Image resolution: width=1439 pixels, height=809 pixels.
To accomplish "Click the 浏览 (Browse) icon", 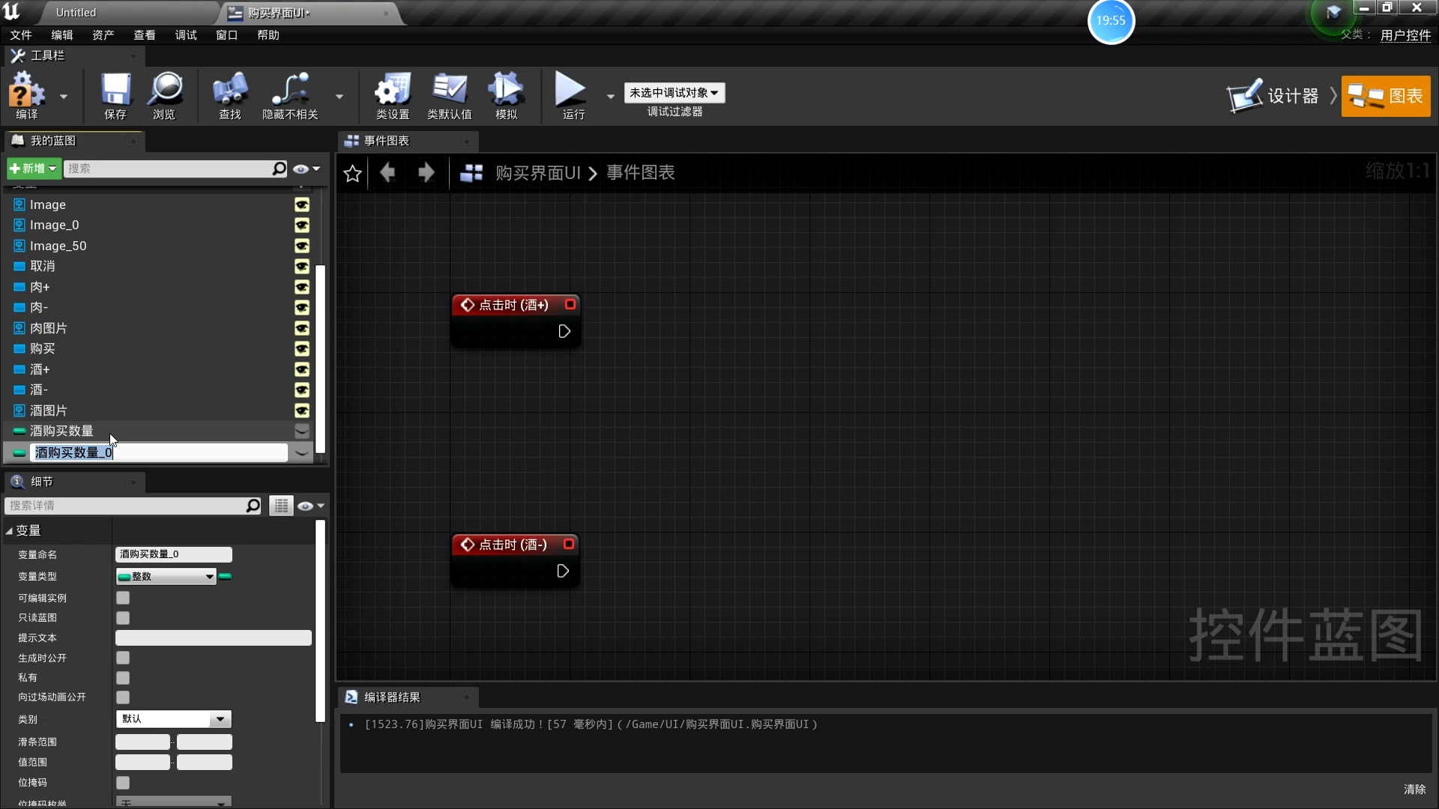I will pos(165,96).
